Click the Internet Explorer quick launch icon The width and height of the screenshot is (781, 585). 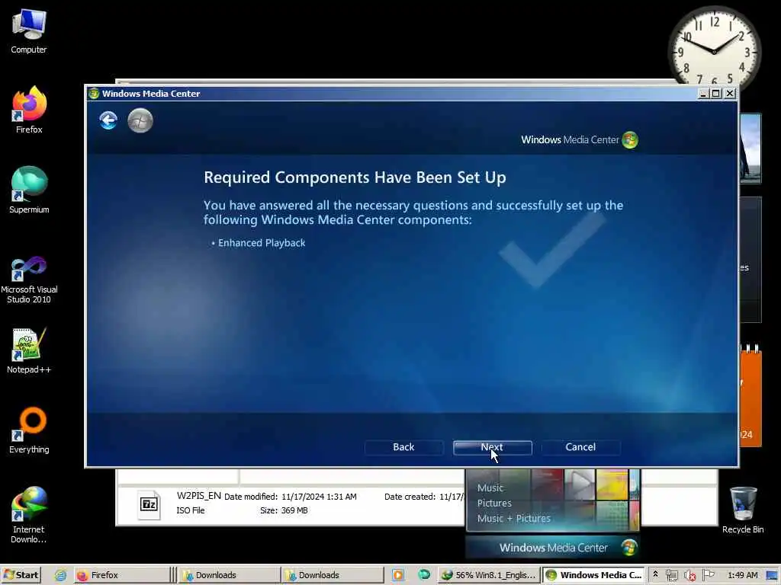pyautogui.click(x=61, y=575)
